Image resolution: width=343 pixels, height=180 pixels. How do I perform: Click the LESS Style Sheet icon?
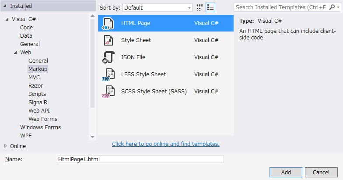(x=108, y=74)
